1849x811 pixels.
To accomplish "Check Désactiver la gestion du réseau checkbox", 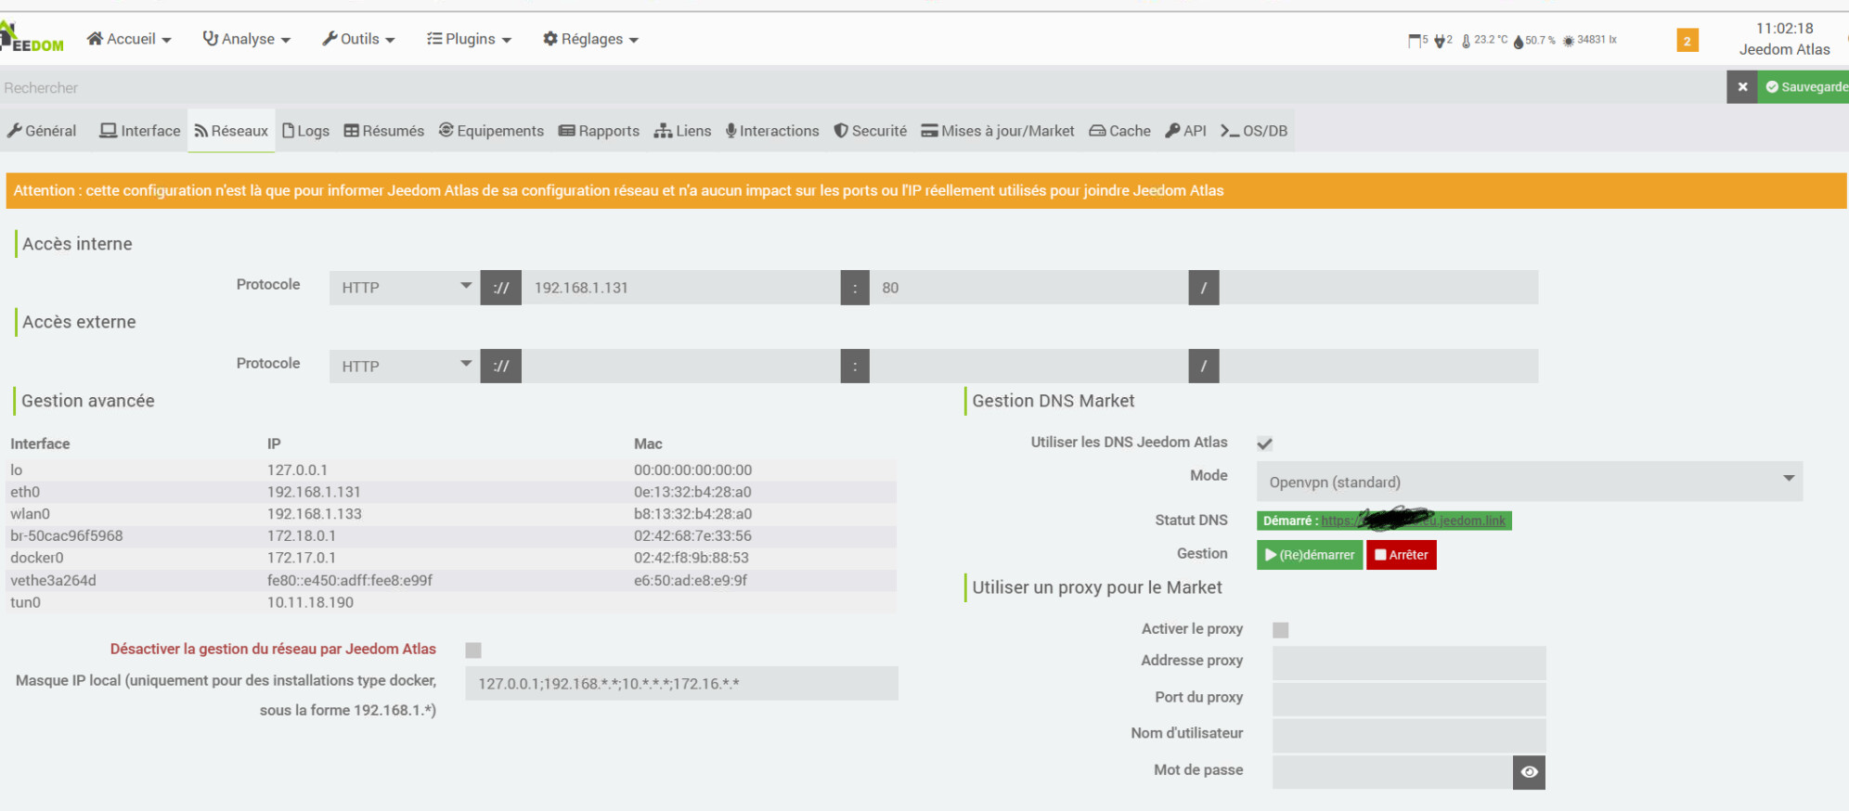I will coord(473,650).
